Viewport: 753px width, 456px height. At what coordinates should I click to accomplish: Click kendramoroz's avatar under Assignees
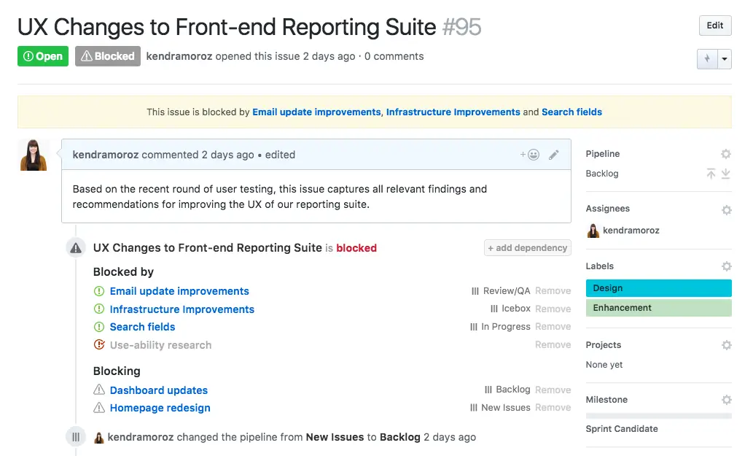coord(593,231)
